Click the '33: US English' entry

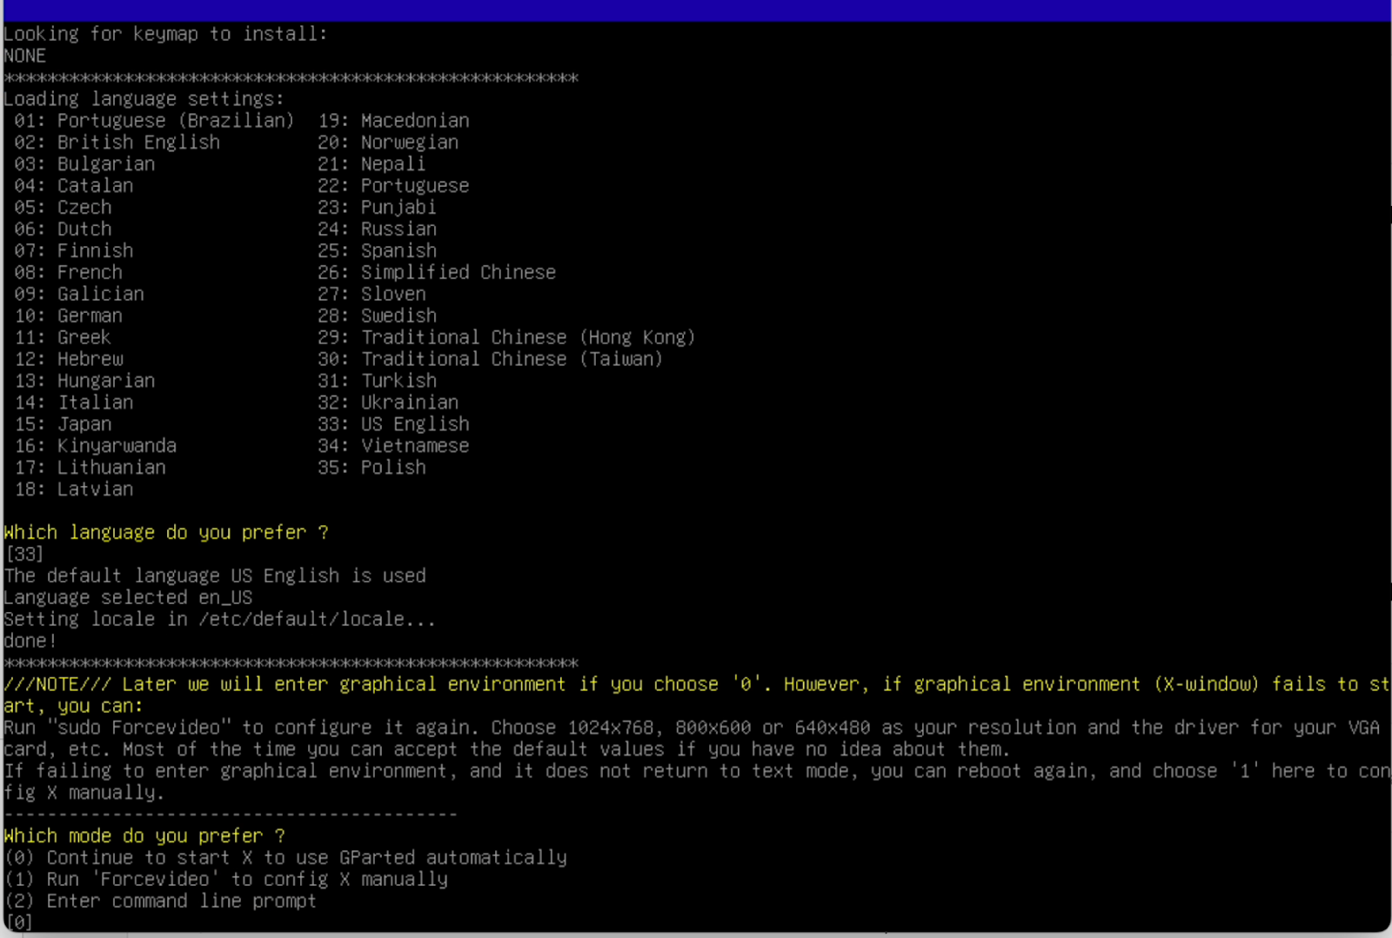coord(393,424)
